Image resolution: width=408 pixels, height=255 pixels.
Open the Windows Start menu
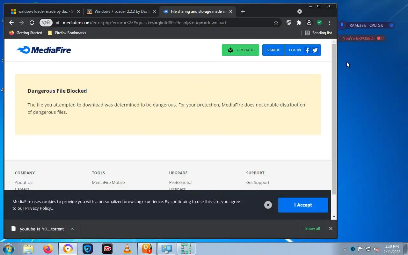click(x=9, y=249)
